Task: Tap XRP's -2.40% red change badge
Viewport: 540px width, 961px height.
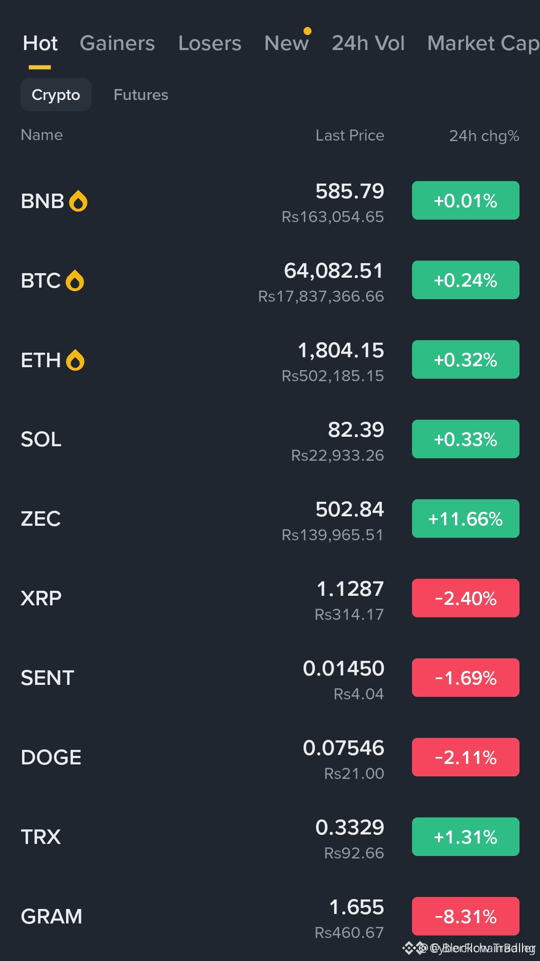Action: pos(465,598)
